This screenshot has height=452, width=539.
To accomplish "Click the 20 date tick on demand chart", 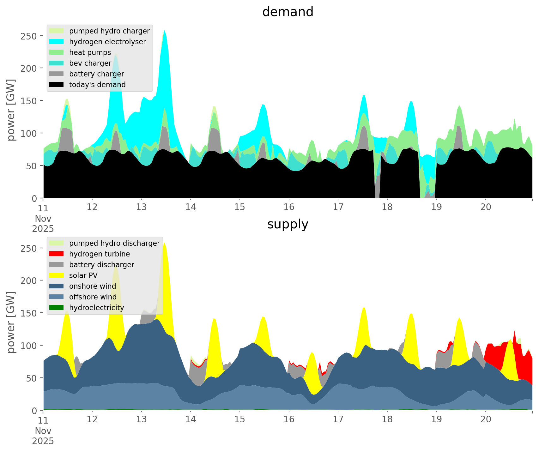I will (x=486, y=207).
